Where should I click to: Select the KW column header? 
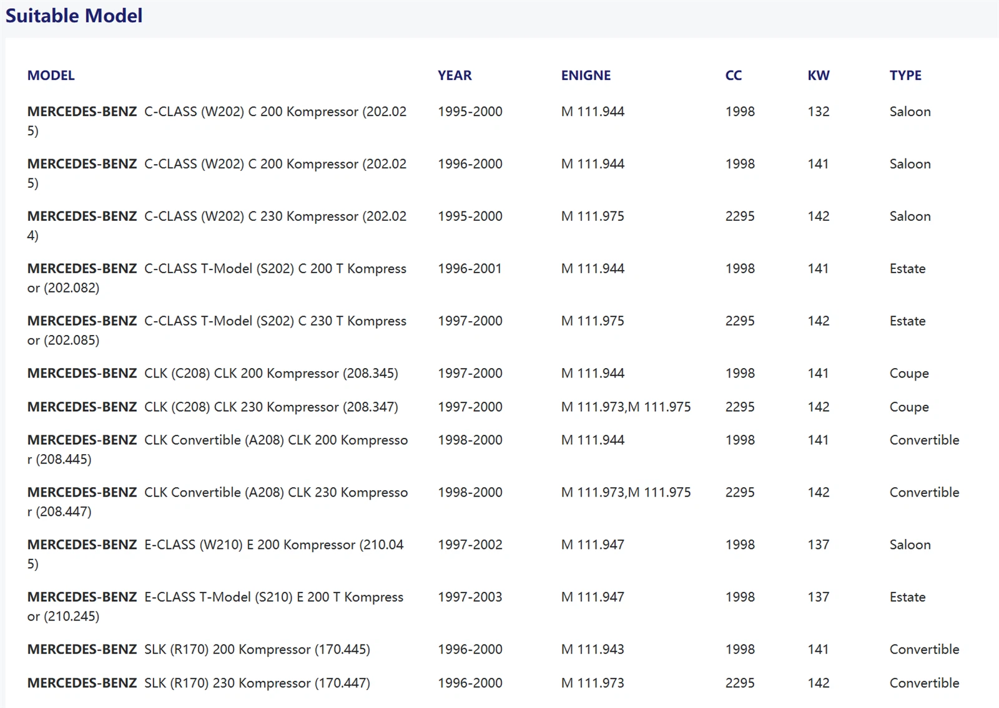(x=819, y=75)
